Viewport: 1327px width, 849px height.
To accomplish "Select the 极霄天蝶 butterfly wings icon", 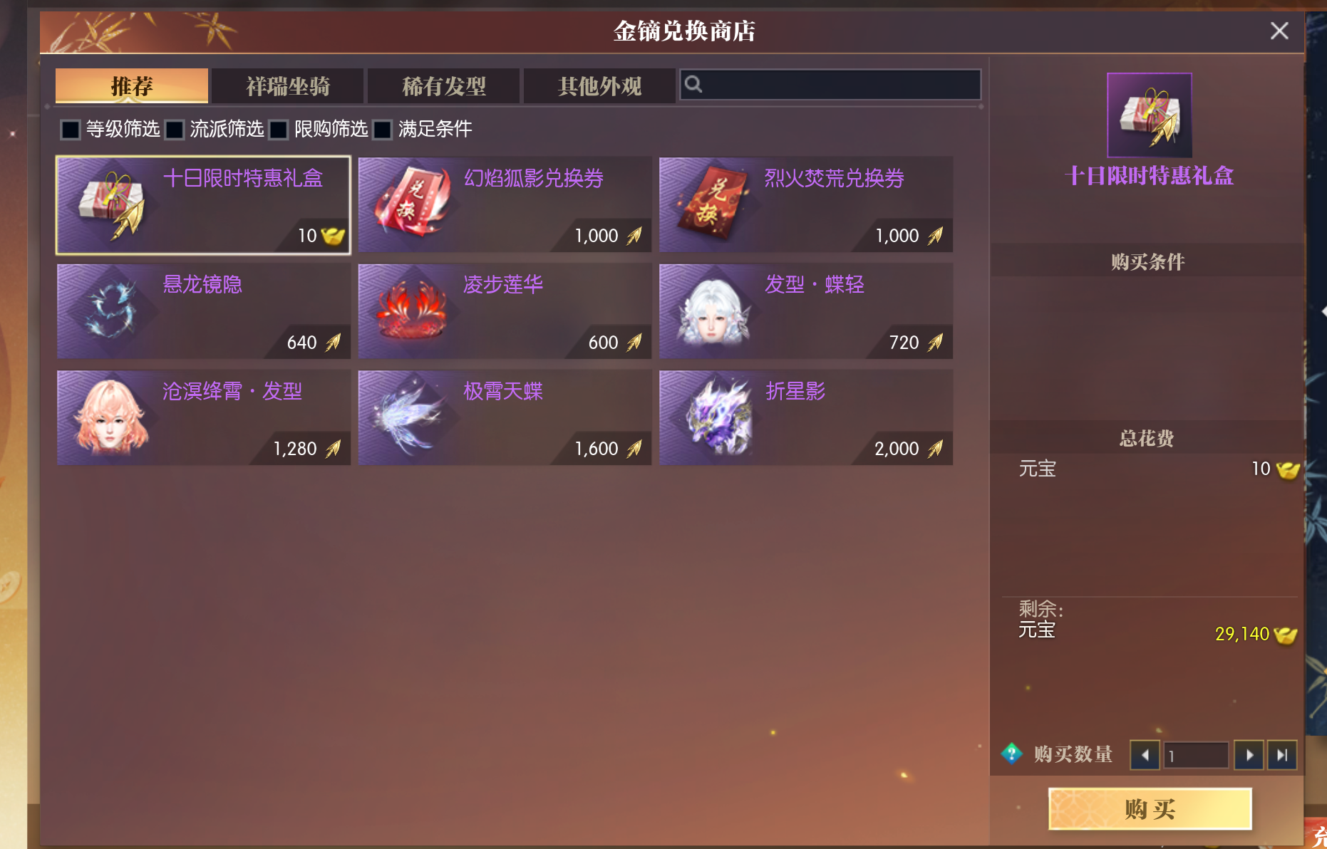I will (410, 418).
